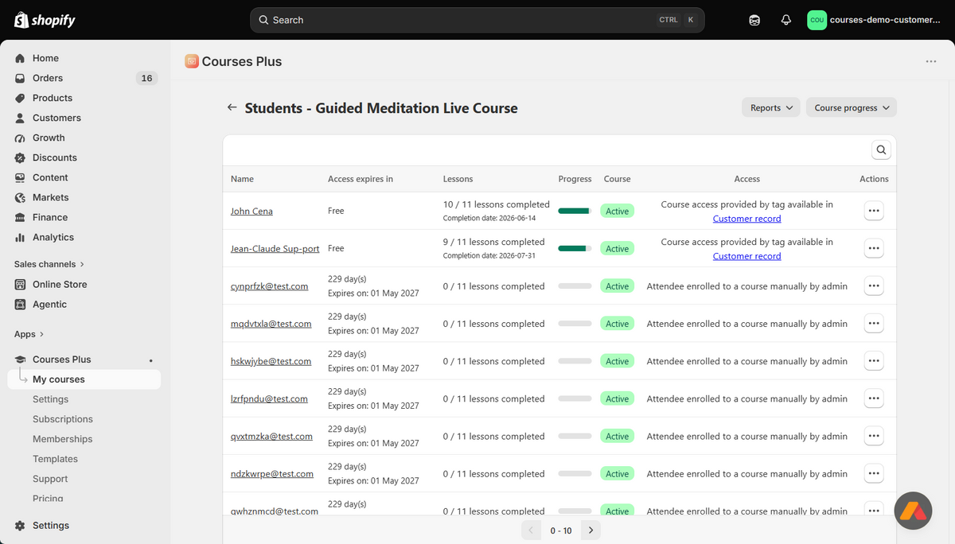Viewport: 955px width, 544px height.
Task: Open actions menu for mqdvtxla@test.com
Action: coord(874,323)
